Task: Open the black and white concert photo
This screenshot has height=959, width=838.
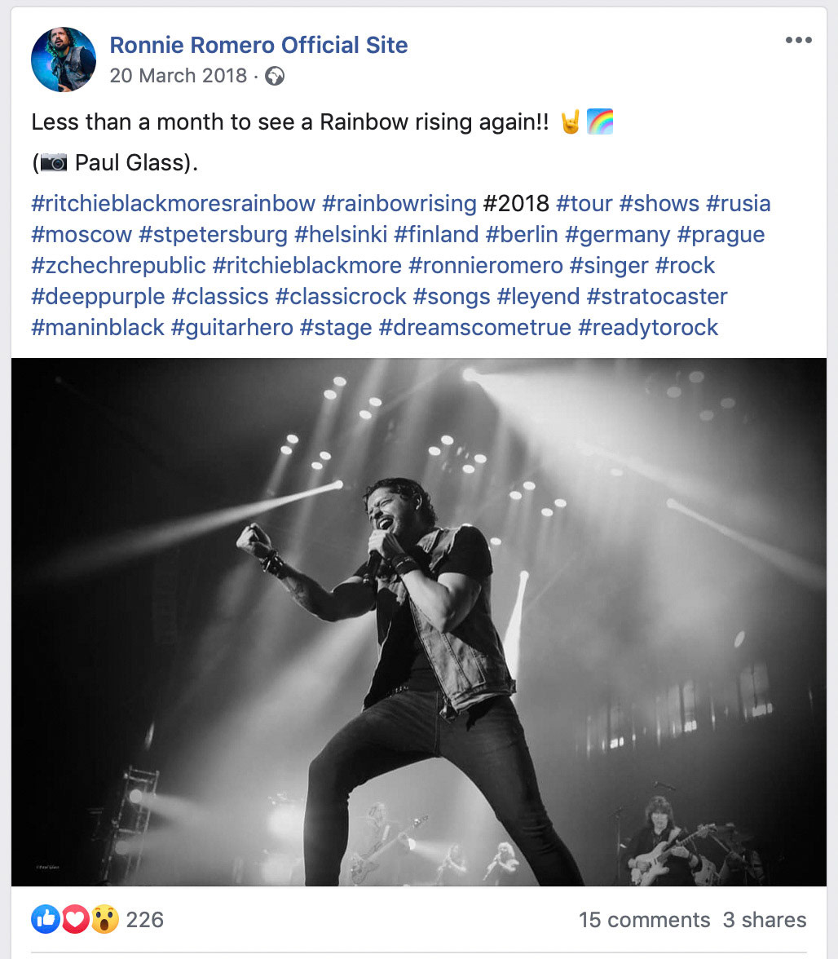Action: coord(418,621)
